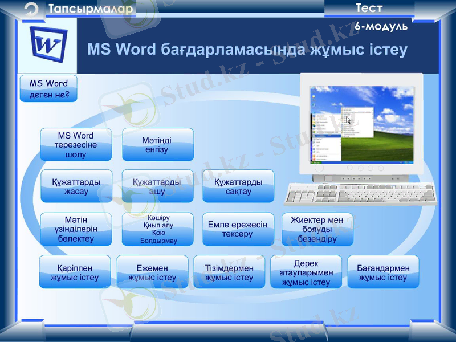This screenshot has width=456, height=342.
Task: Open the 'Құжаттарды сақтау' section
Action: 238,186
